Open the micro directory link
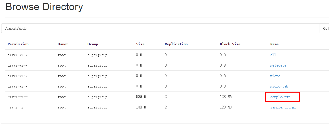329x128 pixels. coord(275,76)
